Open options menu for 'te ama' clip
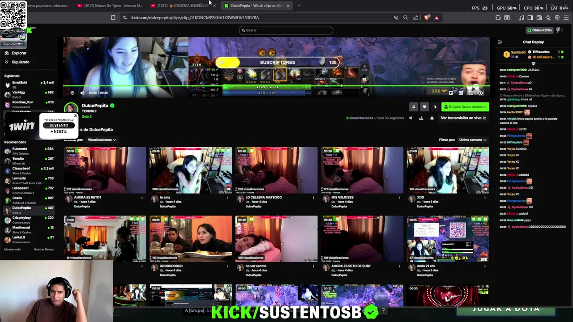 227,198
